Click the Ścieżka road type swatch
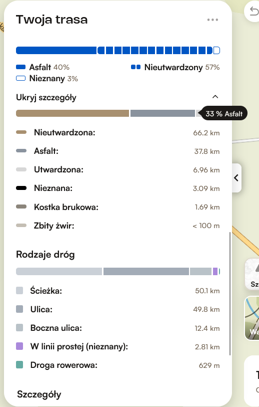The image size is (259, 407). pyautogui.click(x=19, y=290)
